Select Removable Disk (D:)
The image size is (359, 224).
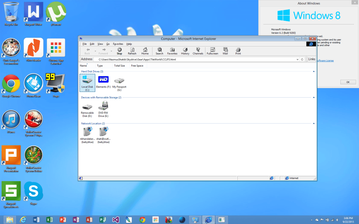tap(87, 110)
